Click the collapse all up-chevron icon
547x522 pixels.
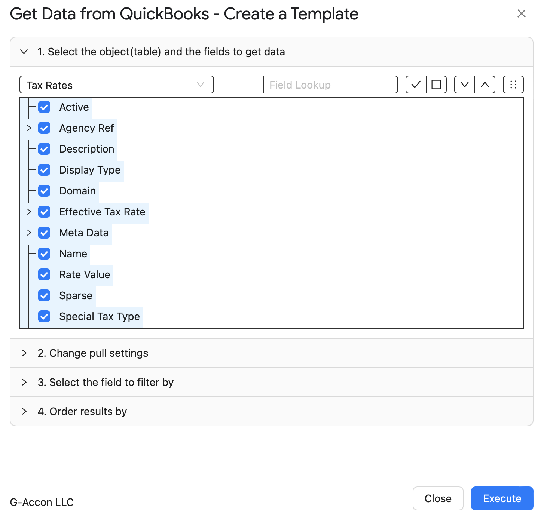[485, 85]
